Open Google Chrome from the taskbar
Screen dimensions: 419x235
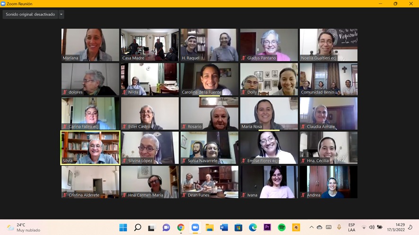181,227
